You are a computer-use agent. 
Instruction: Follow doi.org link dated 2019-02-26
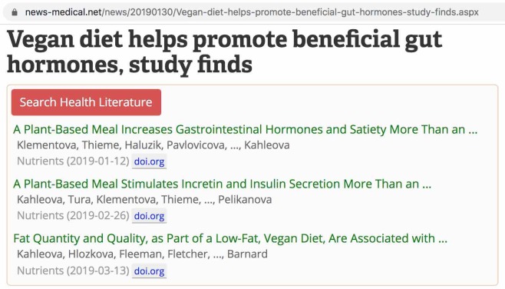149,216
